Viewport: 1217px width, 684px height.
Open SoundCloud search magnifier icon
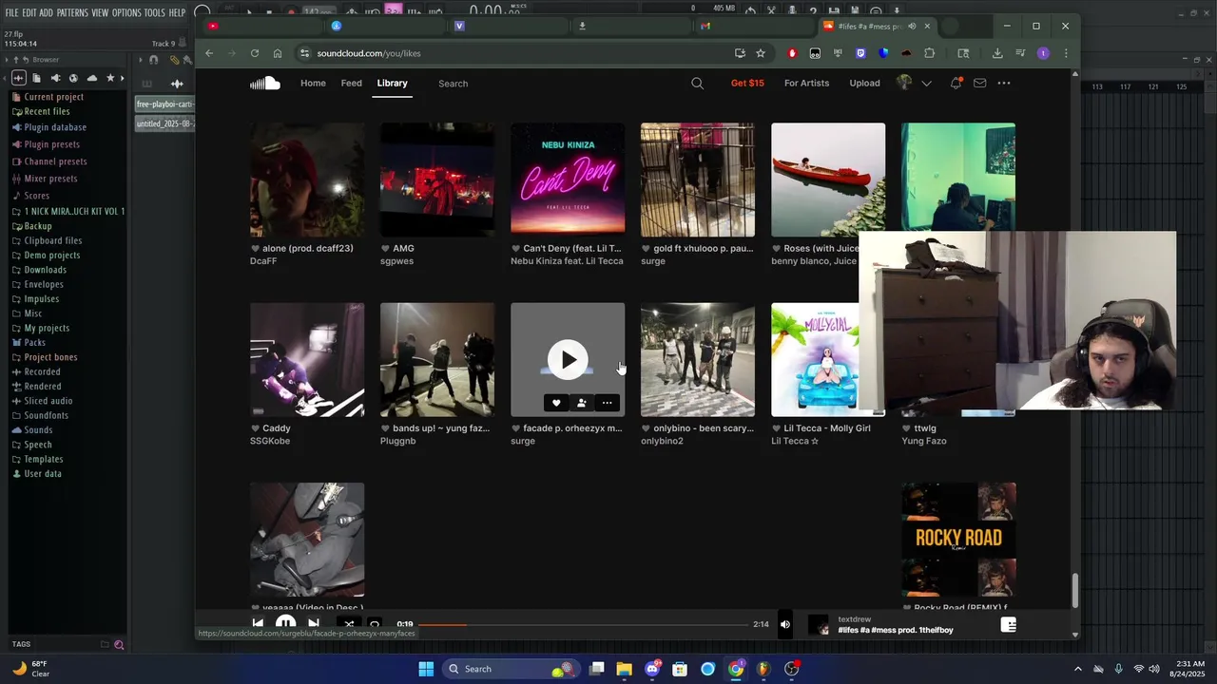click(697, 83)
